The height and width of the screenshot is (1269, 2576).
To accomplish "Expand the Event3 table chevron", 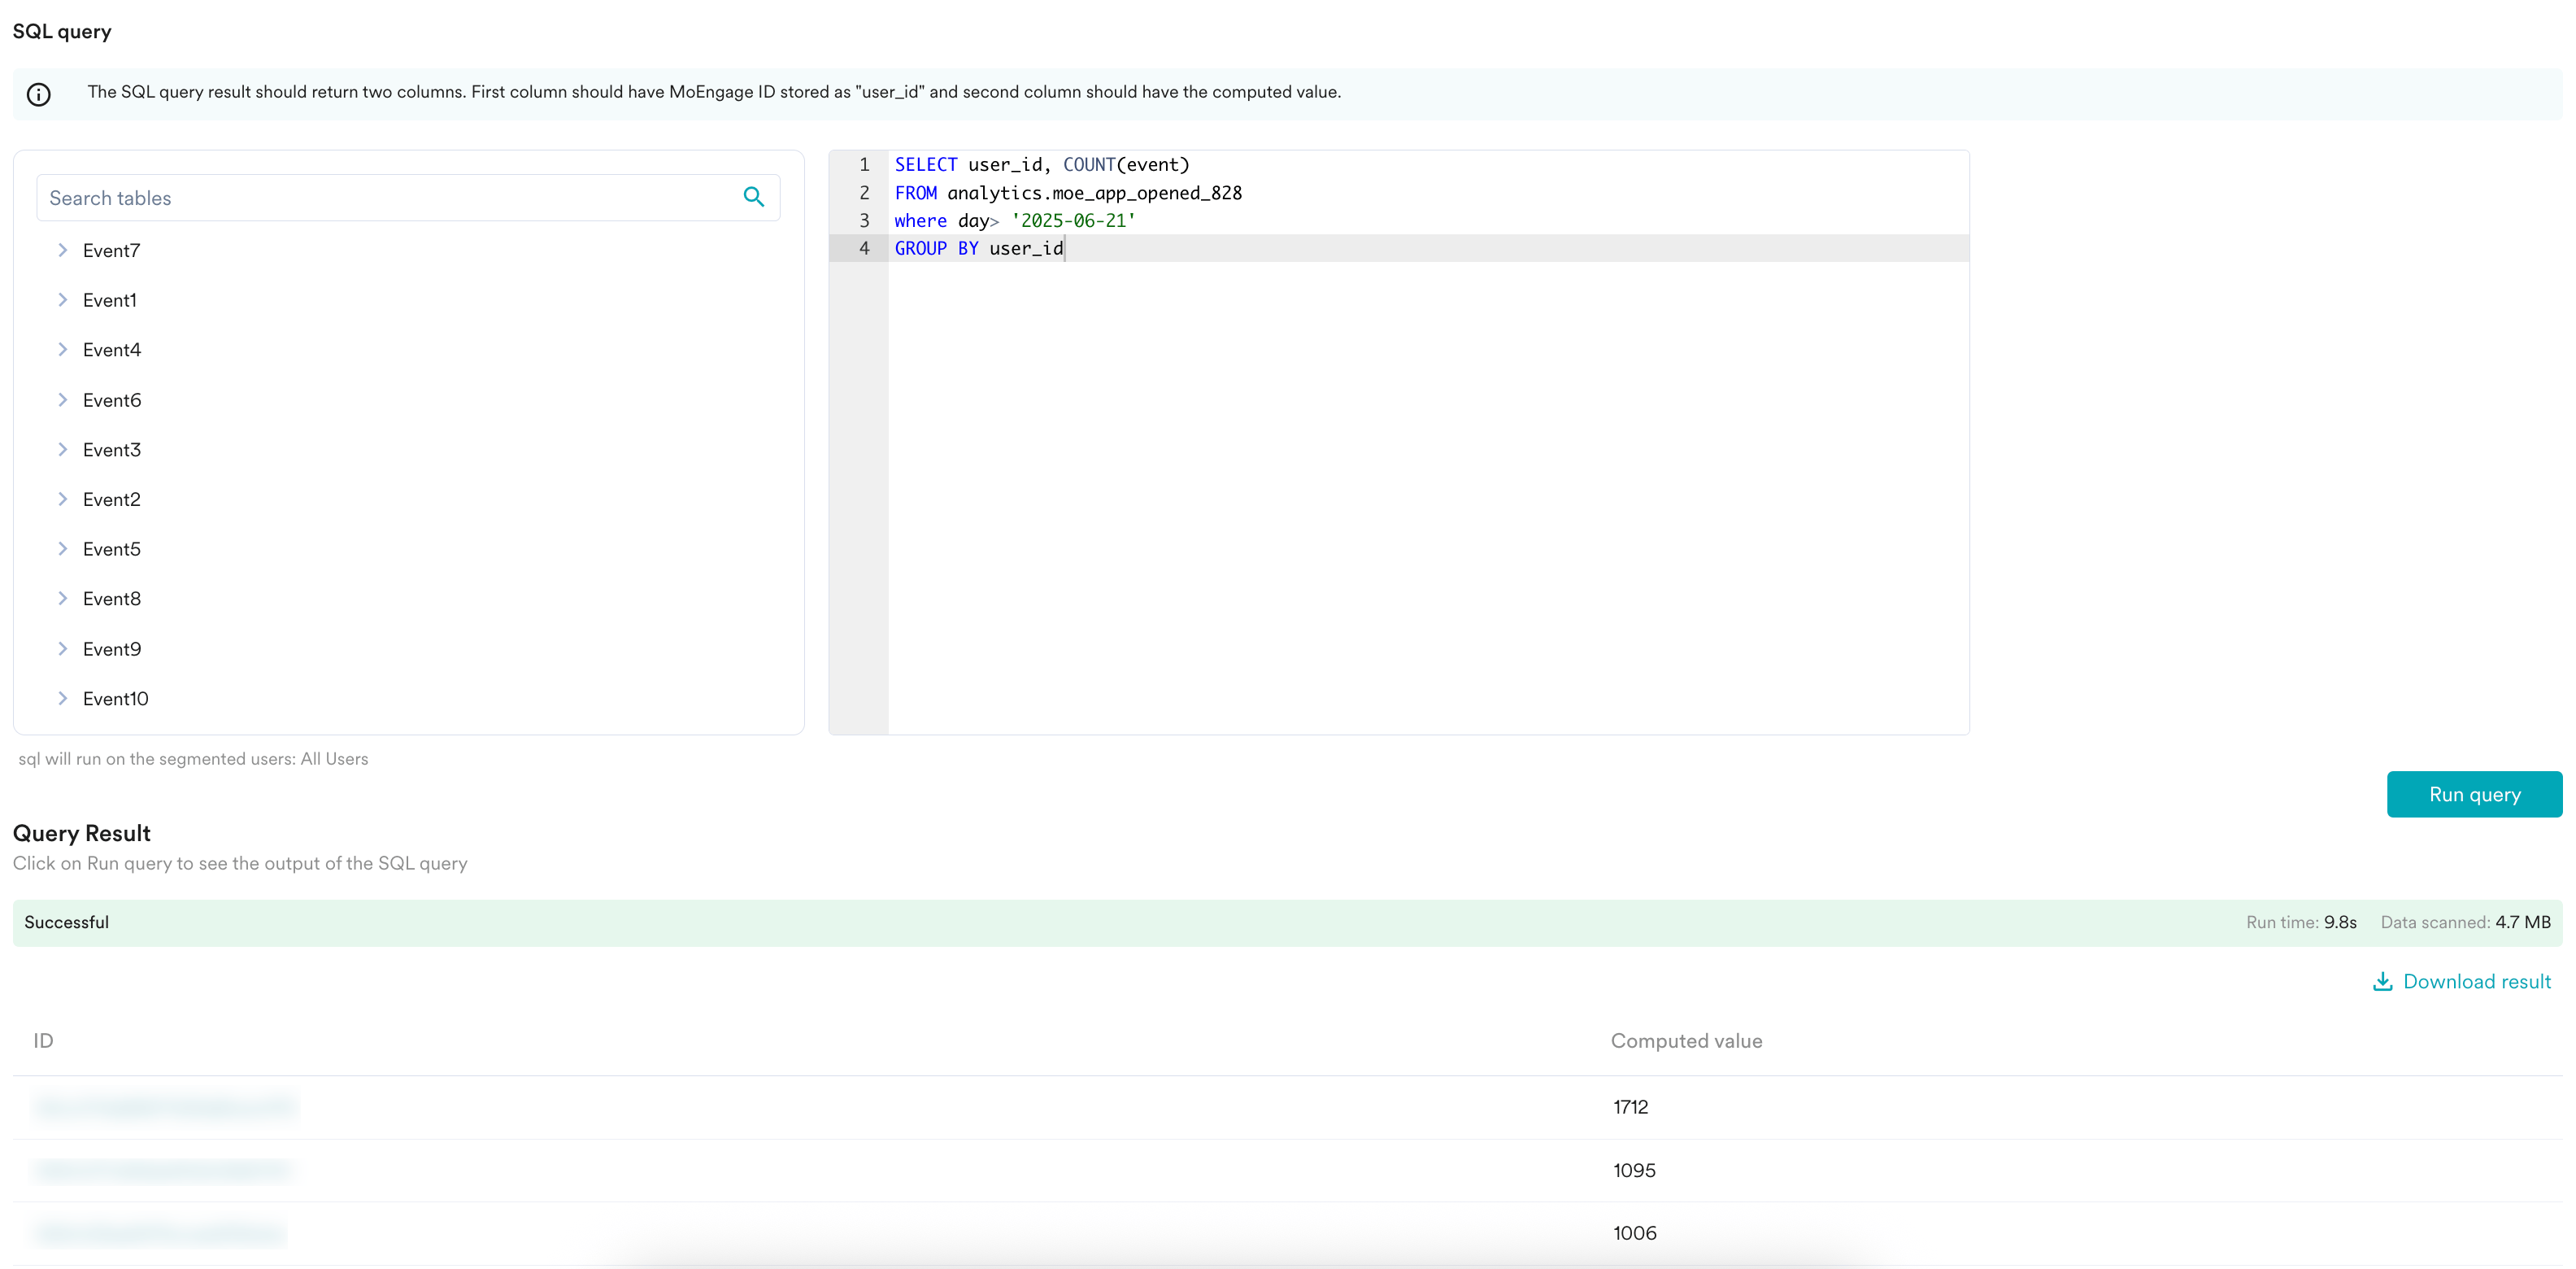I will [62, 449].
